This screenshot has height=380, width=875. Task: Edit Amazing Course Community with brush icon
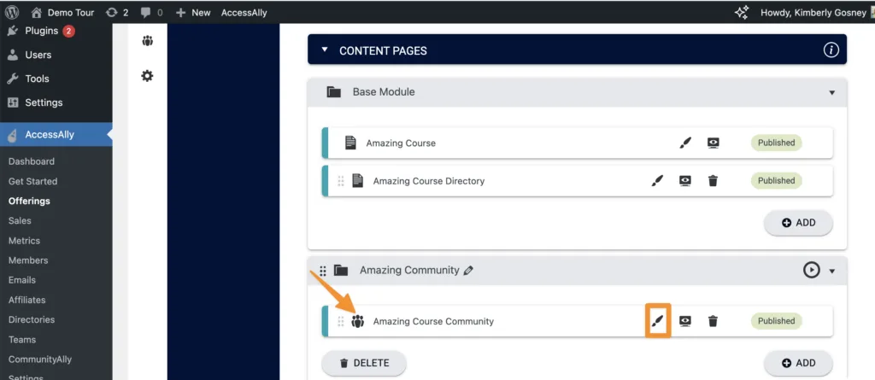click(658, 321)
